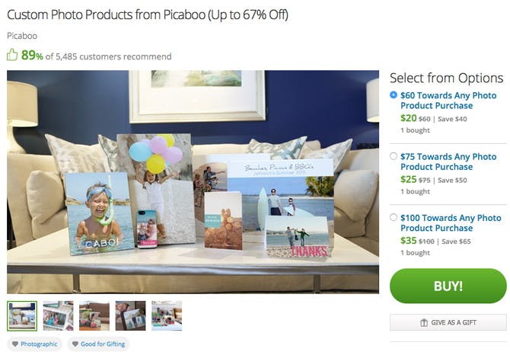The width and height of the screenshot is (510, 352).
Task: Show the second gallery thumbnail
Action: (x=58, y=315)
